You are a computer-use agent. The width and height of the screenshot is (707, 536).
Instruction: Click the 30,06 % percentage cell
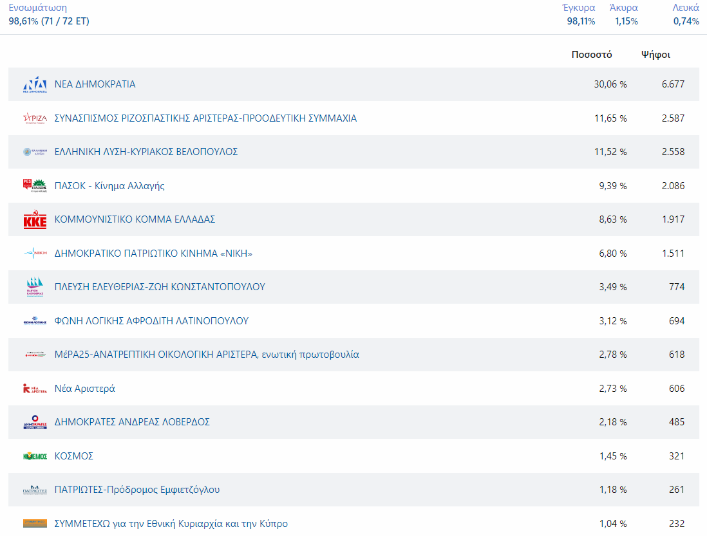point(610,84)
